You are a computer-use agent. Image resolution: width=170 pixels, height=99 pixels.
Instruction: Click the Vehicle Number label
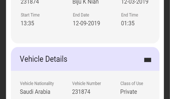coord(86,84)
